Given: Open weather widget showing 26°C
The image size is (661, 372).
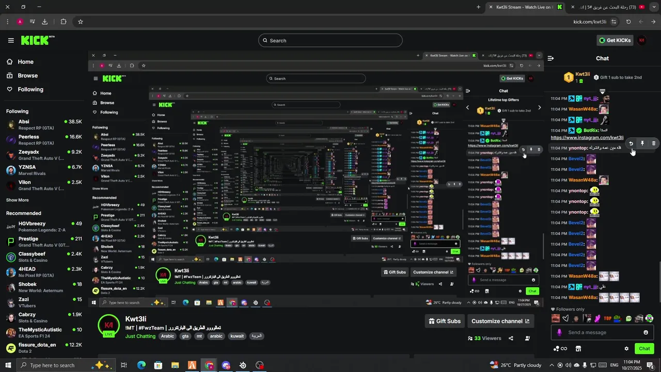Looking at the screenshot, I should [515, 365].
